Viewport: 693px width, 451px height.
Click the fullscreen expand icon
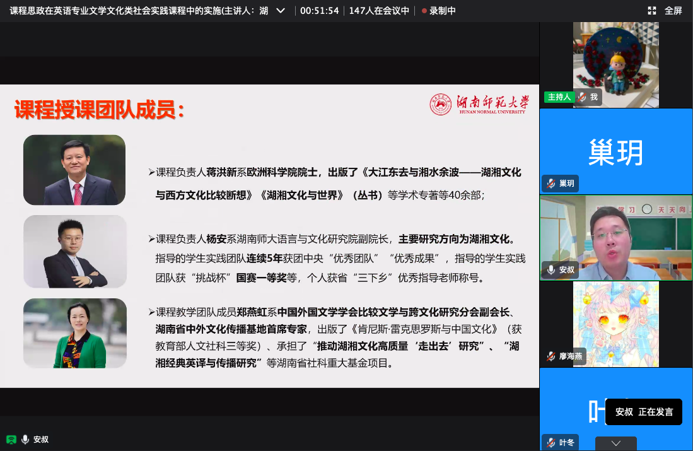tap(652, 11)
